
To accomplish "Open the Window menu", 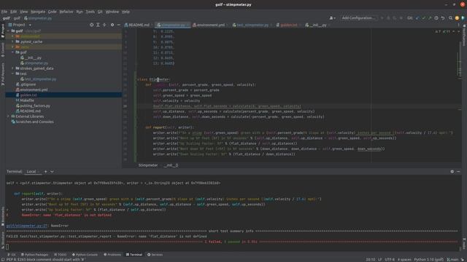I will (112, 12).
